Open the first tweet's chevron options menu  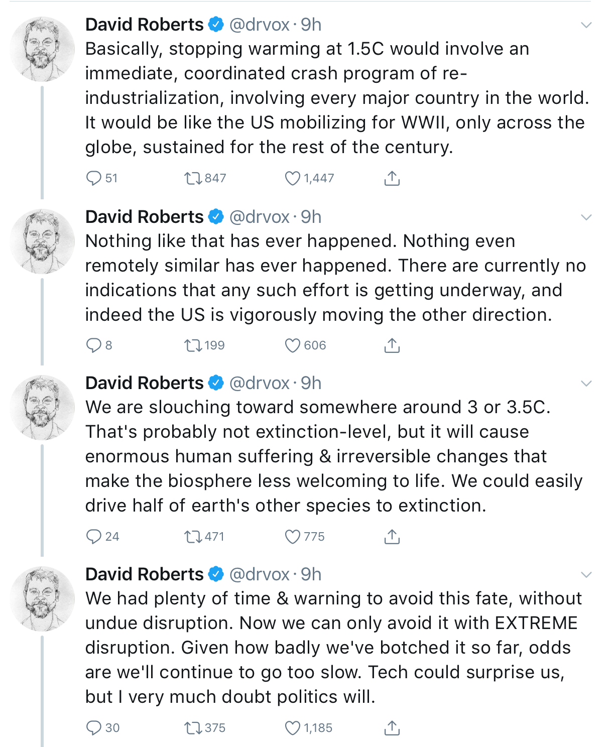click(x=586, y=25)
